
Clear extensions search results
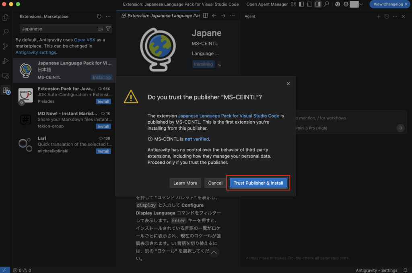(101, 29)
